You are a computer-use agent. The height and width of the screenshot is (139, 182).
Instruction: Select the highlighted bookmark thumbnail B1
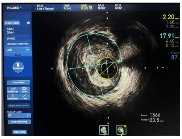pyautogui.click(x=121, y=130)
